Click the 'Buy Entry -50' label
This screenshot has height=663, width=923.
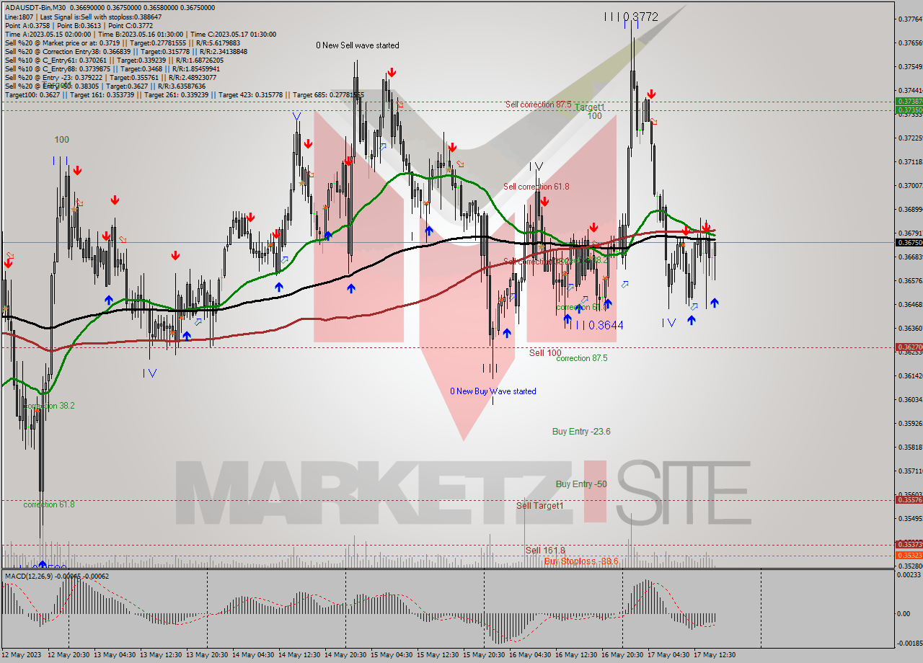click(x=581, y=484)
